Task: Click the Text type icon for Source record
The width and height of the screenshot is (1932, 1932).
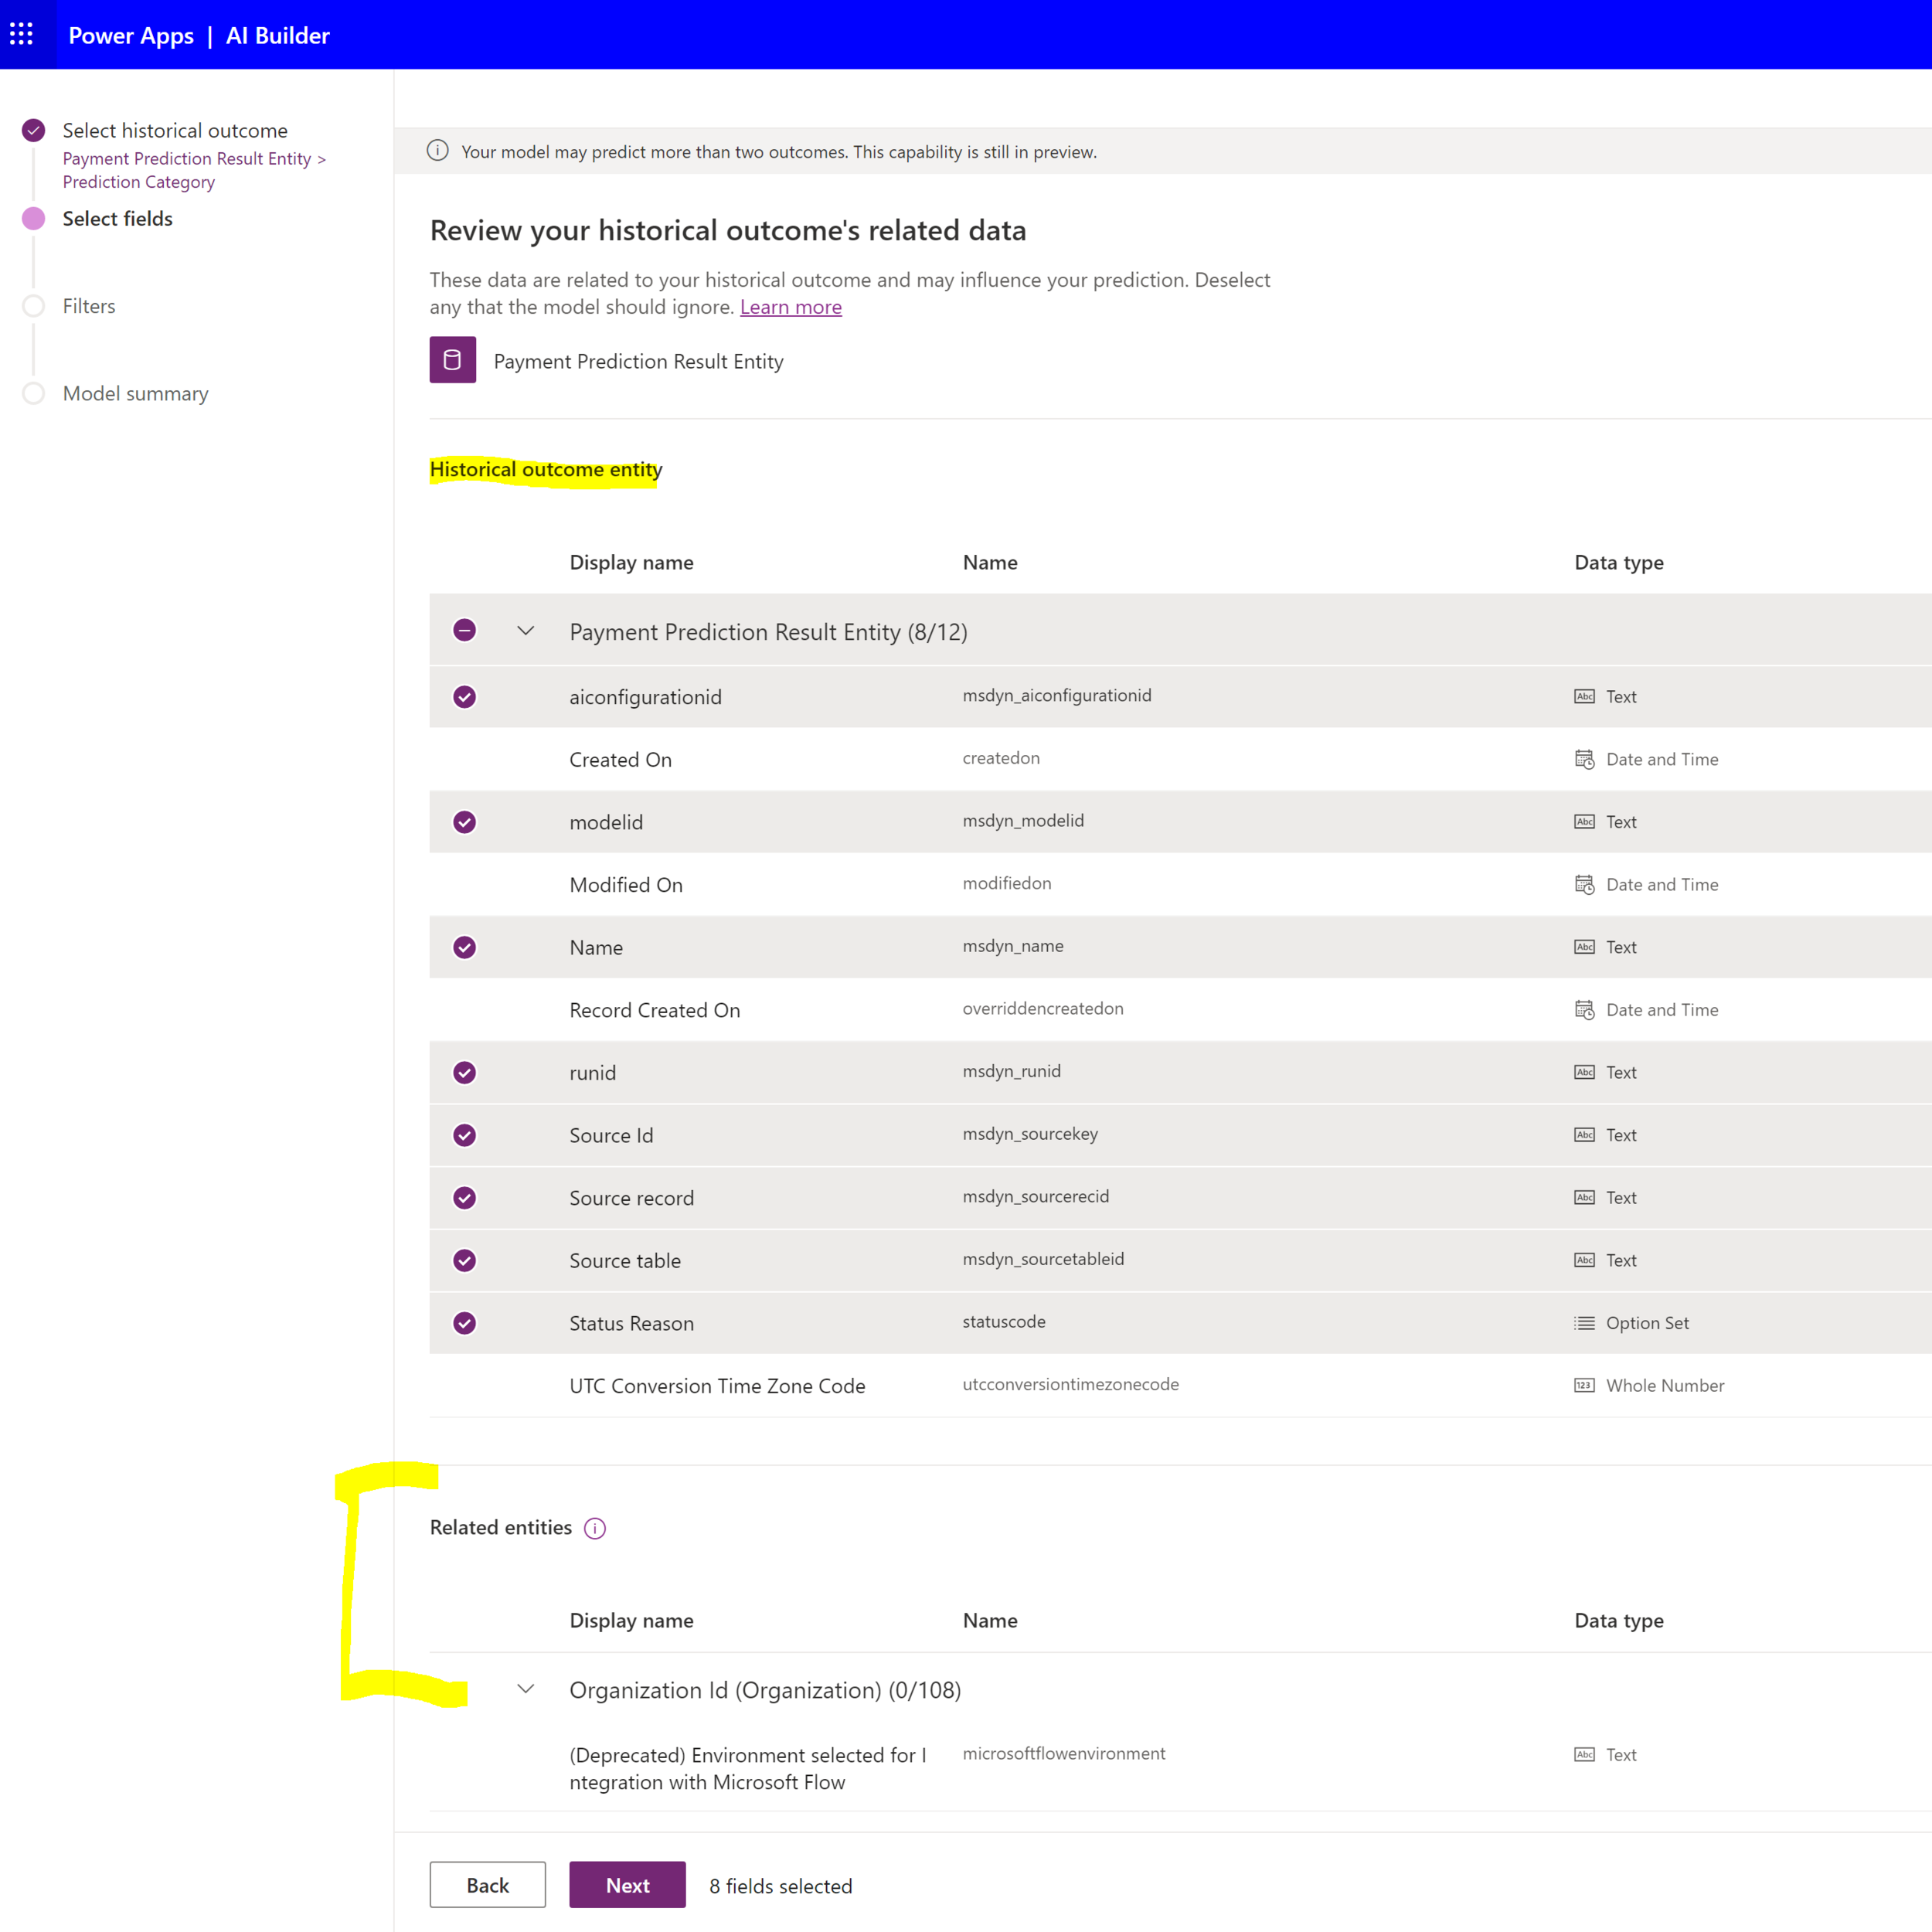Action: pos(1584,1197)
